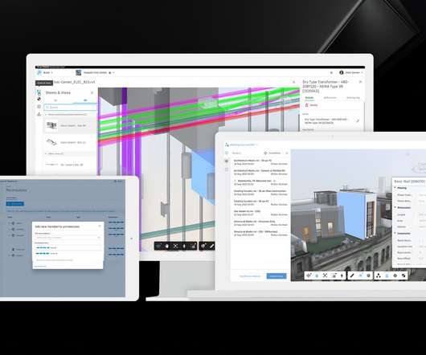Click the settings gear on laptop viewer toolbar
Image resolution: width=426 pixels, height=355 pixels.
tap(395, 275)
